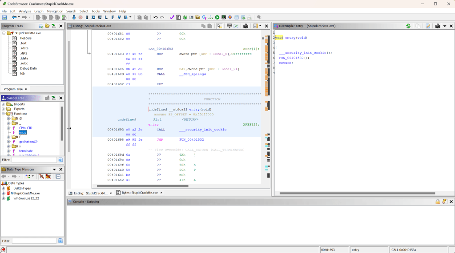455x253 pixels.
Task: Re-decompile using the green refresh icon
Action: click(408, 26)
